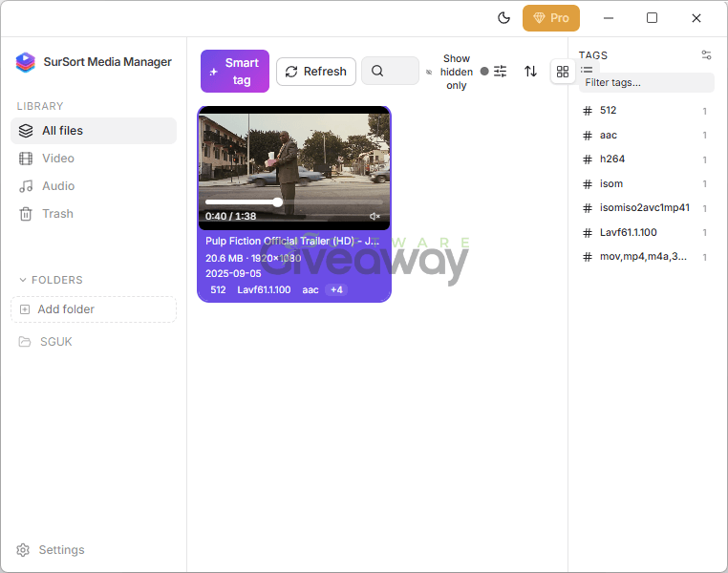This screenshot has height=573, width=728.
Task: Click the 0:40 / 1:38 playback time
Action: tap(231, 216)
